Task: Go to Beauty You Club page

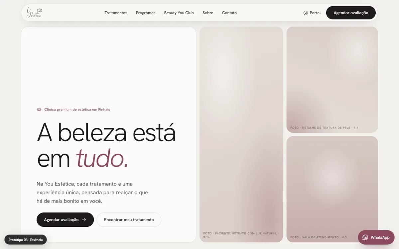Action: [x=179, y=13]
